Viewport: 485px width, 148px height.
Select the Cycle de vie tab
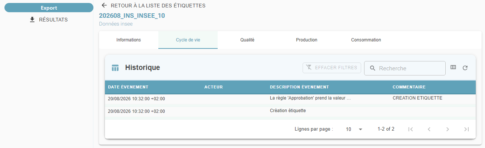pos(188,40)
